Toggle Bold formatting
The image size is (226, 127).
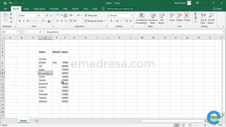point(20,21)
